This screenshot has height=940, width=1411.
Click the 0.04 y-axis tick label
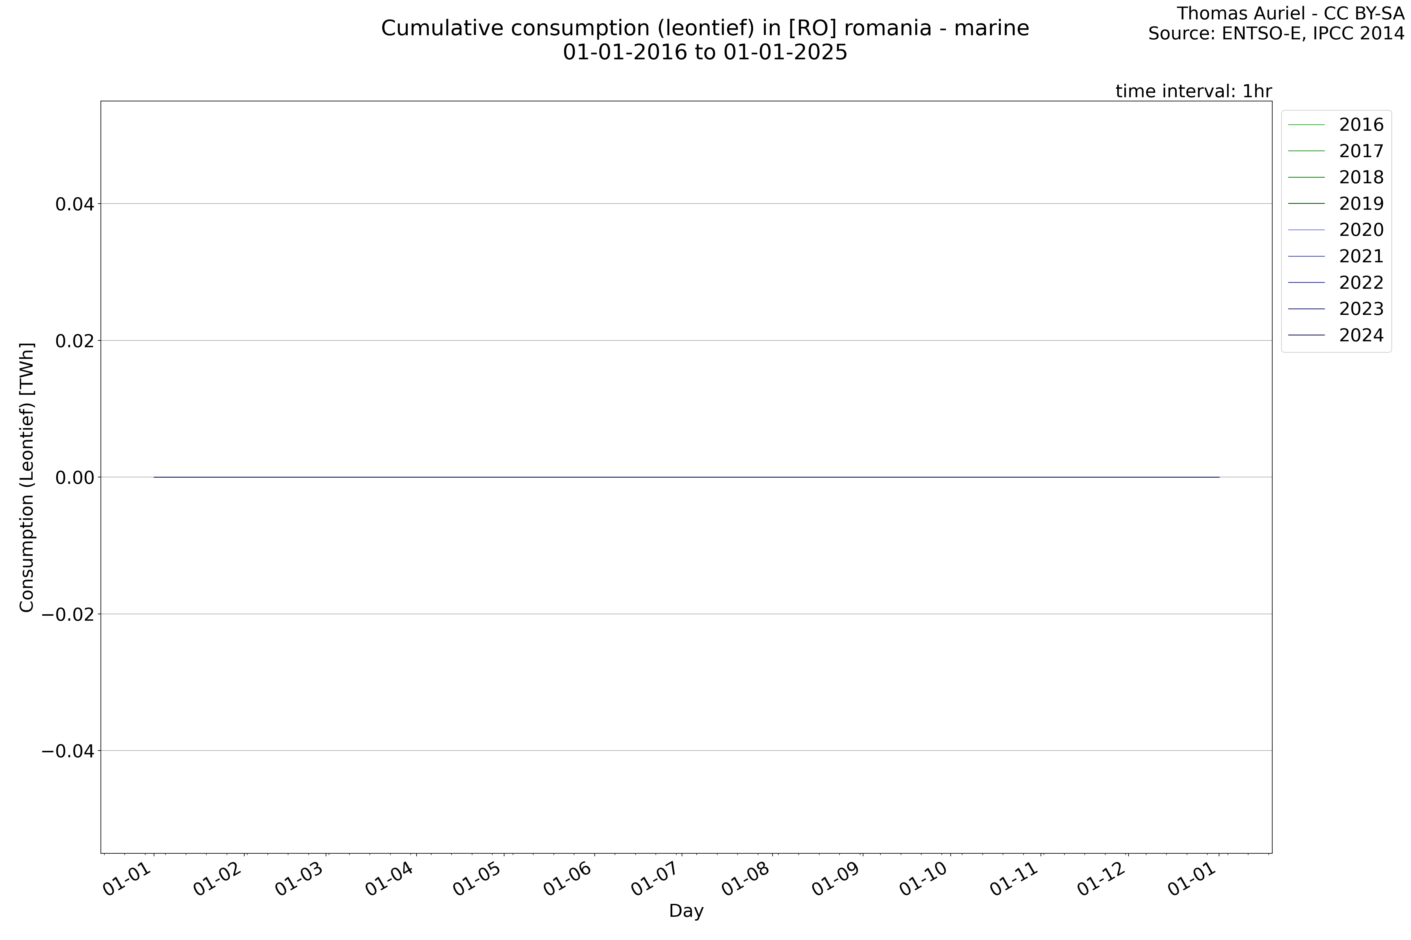click(74, 204)
